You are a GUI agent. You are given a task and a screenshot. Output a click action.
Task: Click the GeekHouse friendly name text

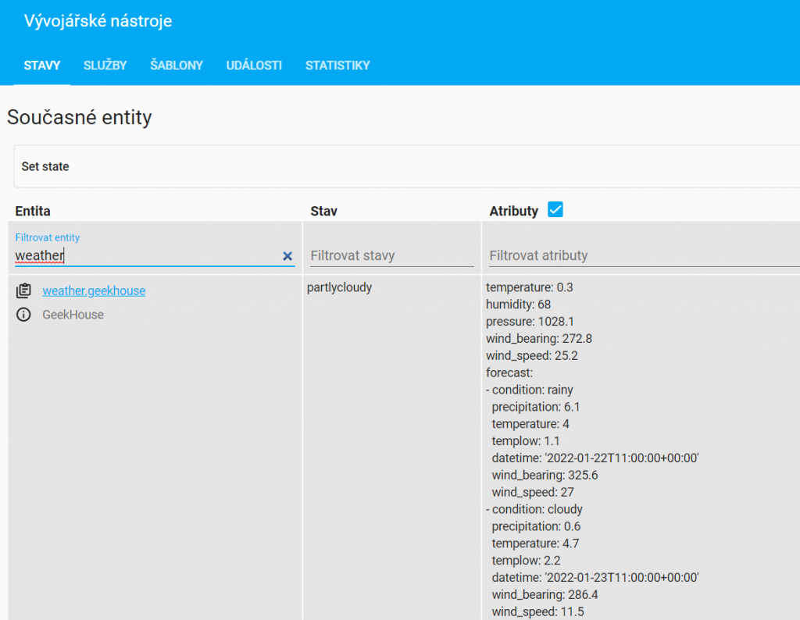[x=73, y=315]
